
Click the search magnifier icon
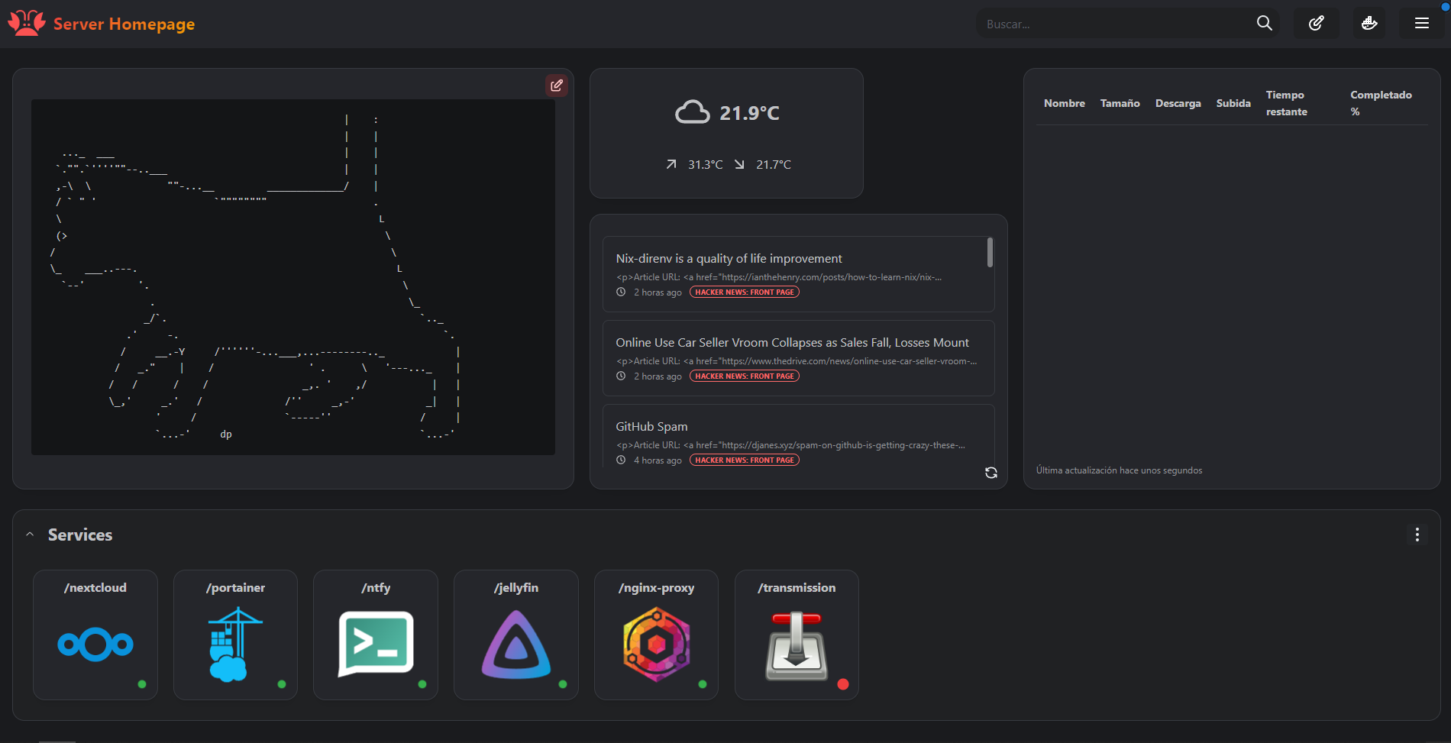[x=1264, y=24]
